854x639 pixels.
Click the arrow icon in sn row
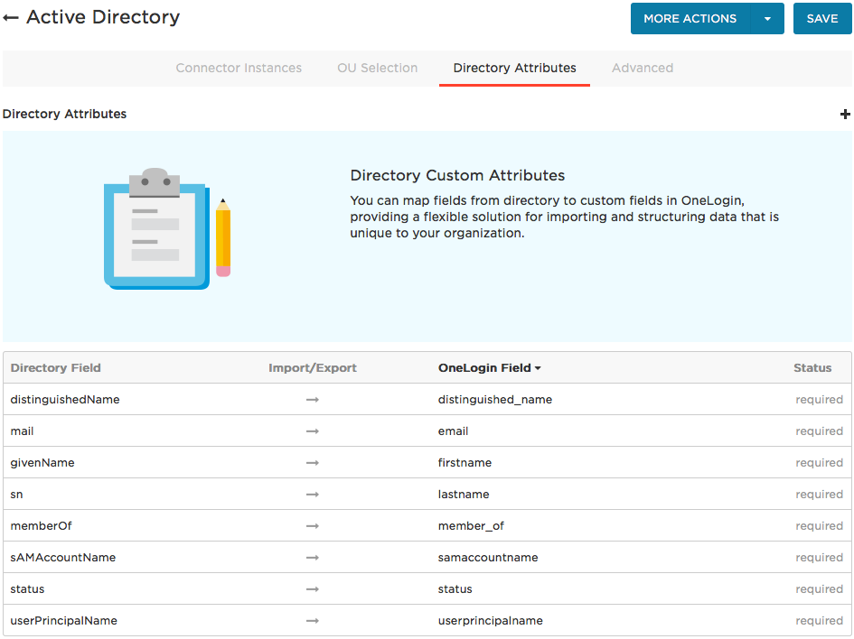(312, 495)
